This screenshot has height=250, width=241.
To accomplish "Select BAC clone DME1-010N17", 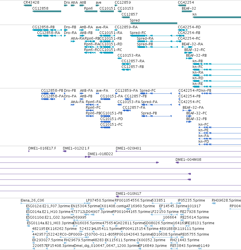I will point(178,196).
